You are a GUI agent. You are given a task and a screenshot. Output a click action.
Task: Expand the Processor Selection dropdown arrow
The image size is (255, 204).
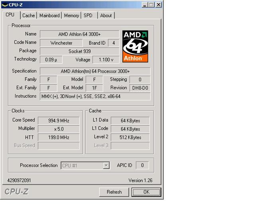pyautogui.click(x=106, y=165)
